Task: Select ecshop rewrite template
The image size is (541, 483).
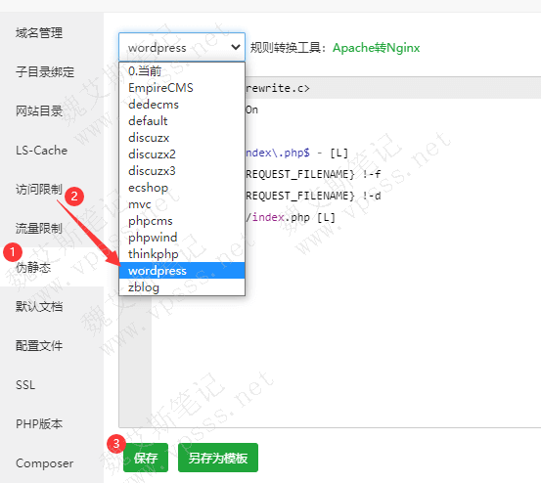Action: [182, 188]
